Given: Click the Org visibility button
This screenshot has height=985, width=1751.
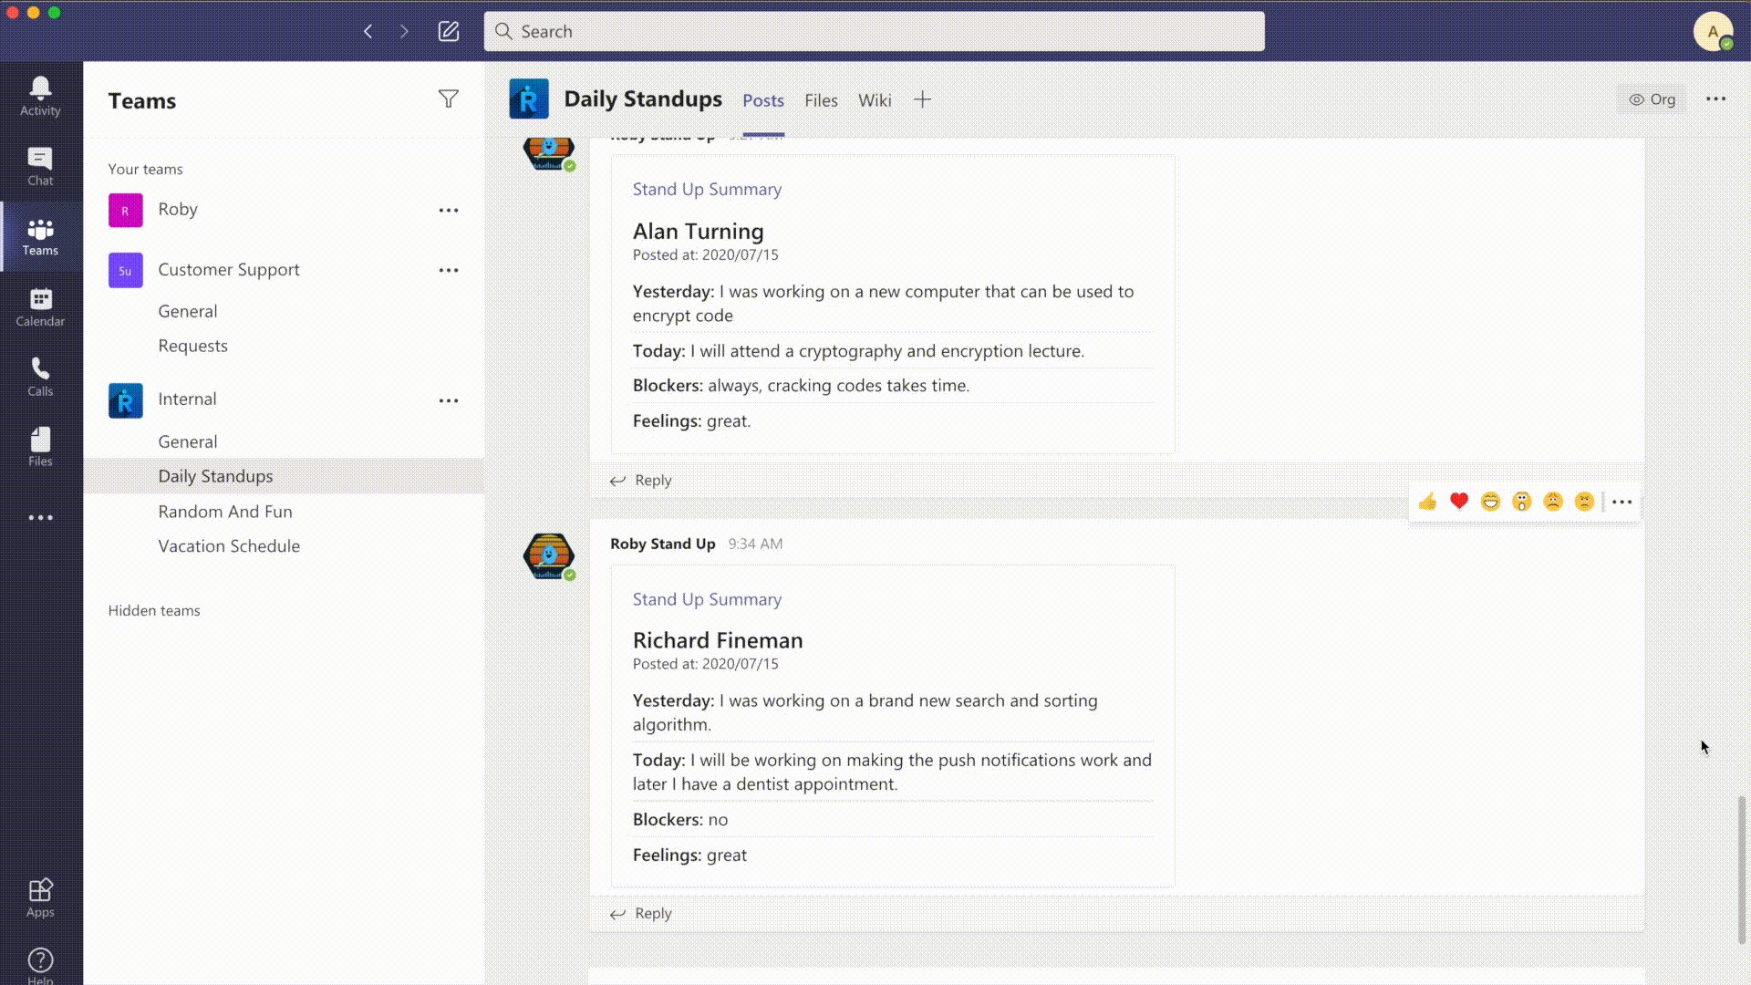Looking at the screenshot, I should (x=1652, y=99).
